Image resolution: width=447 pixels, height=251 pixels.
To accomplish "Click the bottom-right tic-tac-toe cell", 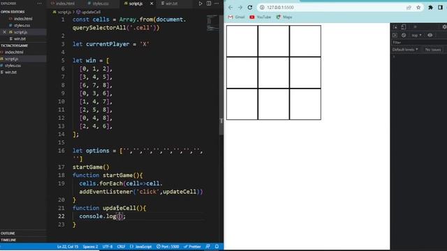I will point(305,104).
